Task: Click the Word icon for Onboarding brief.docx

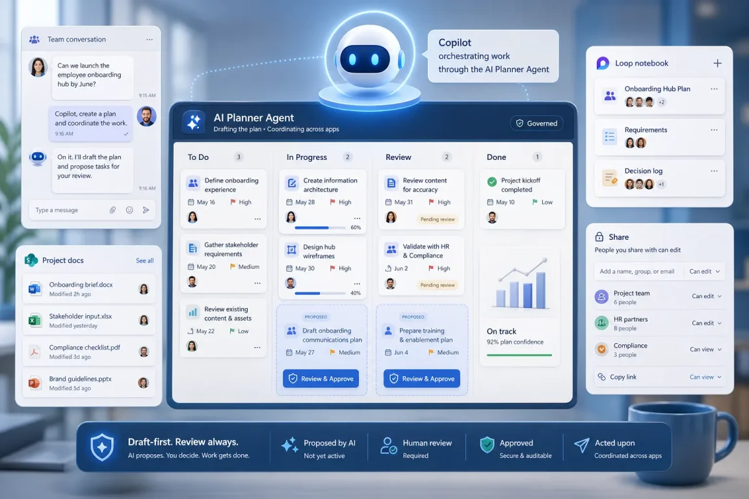Action: [x=34, y=289]
